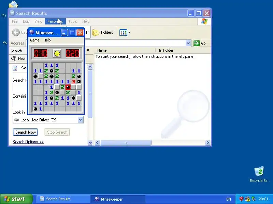Click the vertical scrollbar thumb in search pane
The width and height of the screenshot is (273, 204).
[x=90, y=94]
